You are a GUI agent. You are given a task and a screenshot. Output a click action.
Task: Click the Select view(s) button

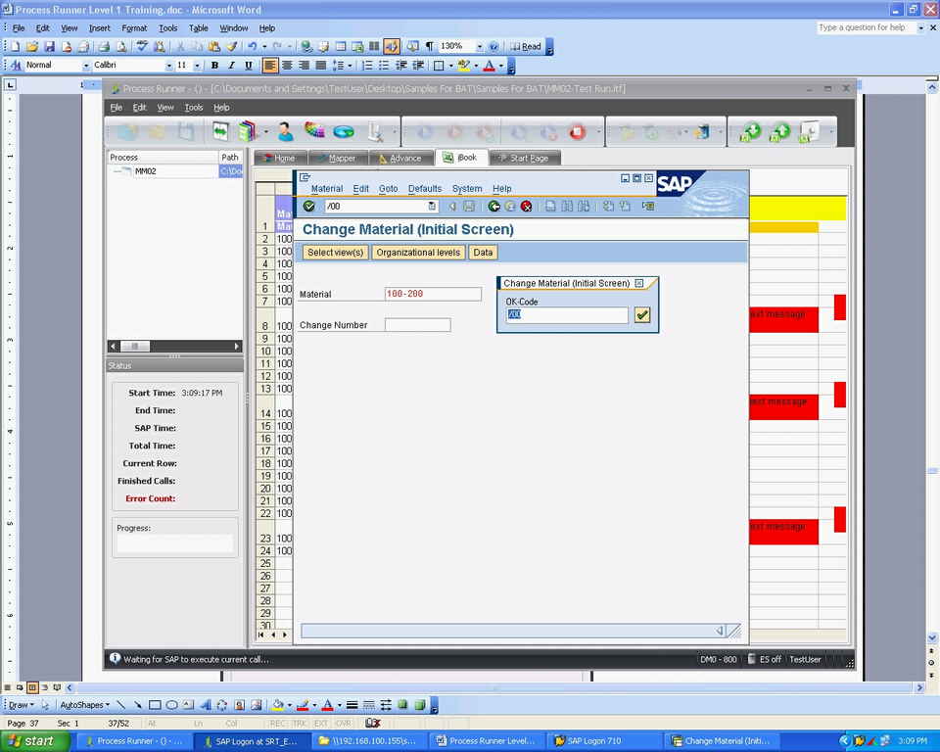pos(335,253)
